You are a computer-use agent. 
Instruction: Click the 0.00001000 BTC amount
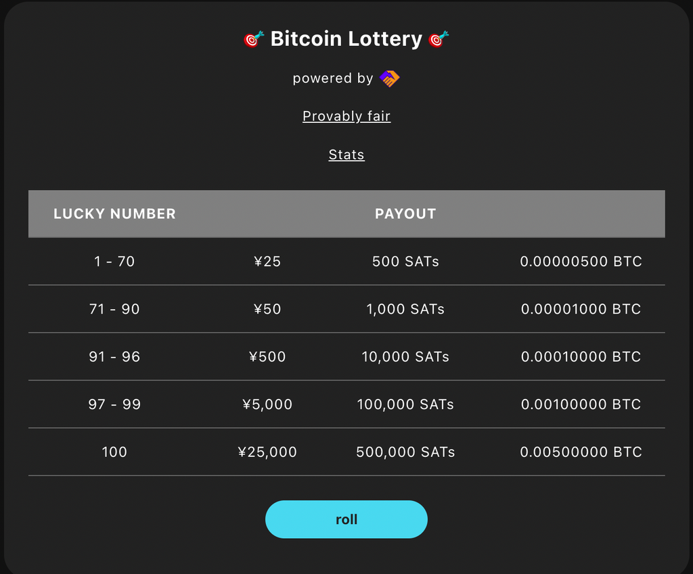pos(581,309)
